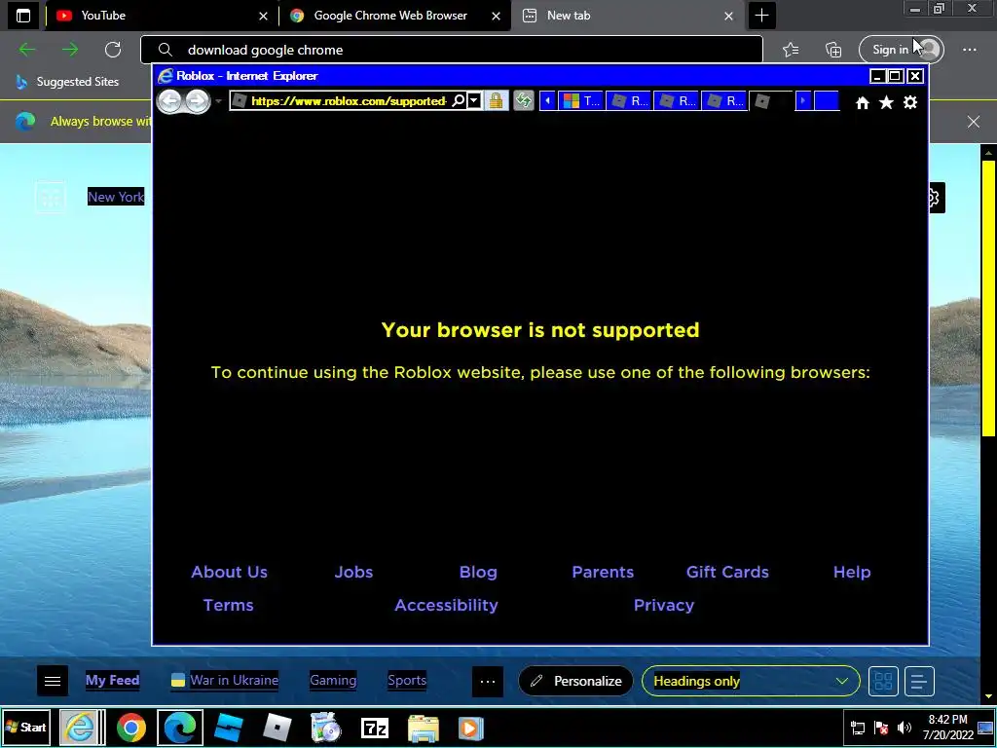Open the Blog link on Roblox
997x748 pixels.
[x=478, y=572]
